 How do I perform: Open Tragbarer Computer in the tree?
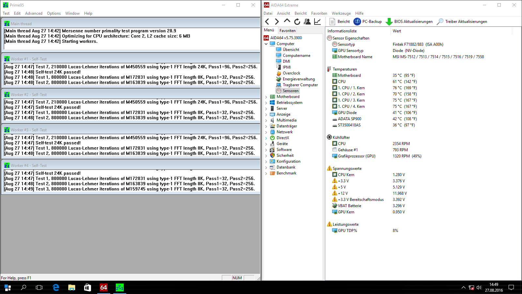(300, 85)
